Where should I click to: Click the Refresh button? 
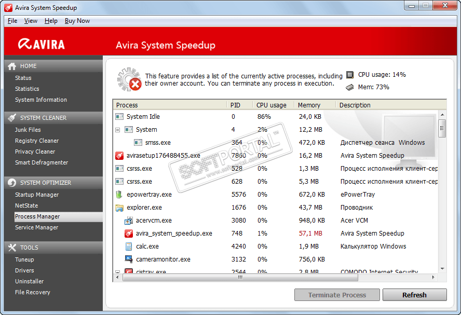[x=415, y=295]
